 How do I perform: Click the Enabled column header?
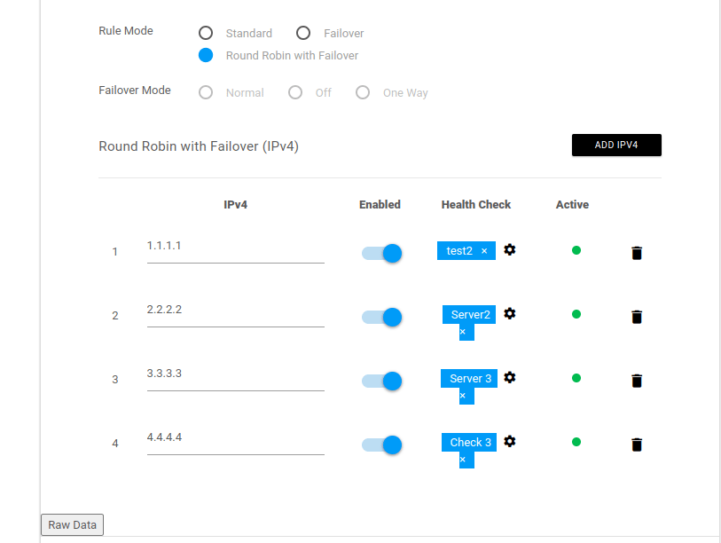pyautogui.click(x=380, y=205)
